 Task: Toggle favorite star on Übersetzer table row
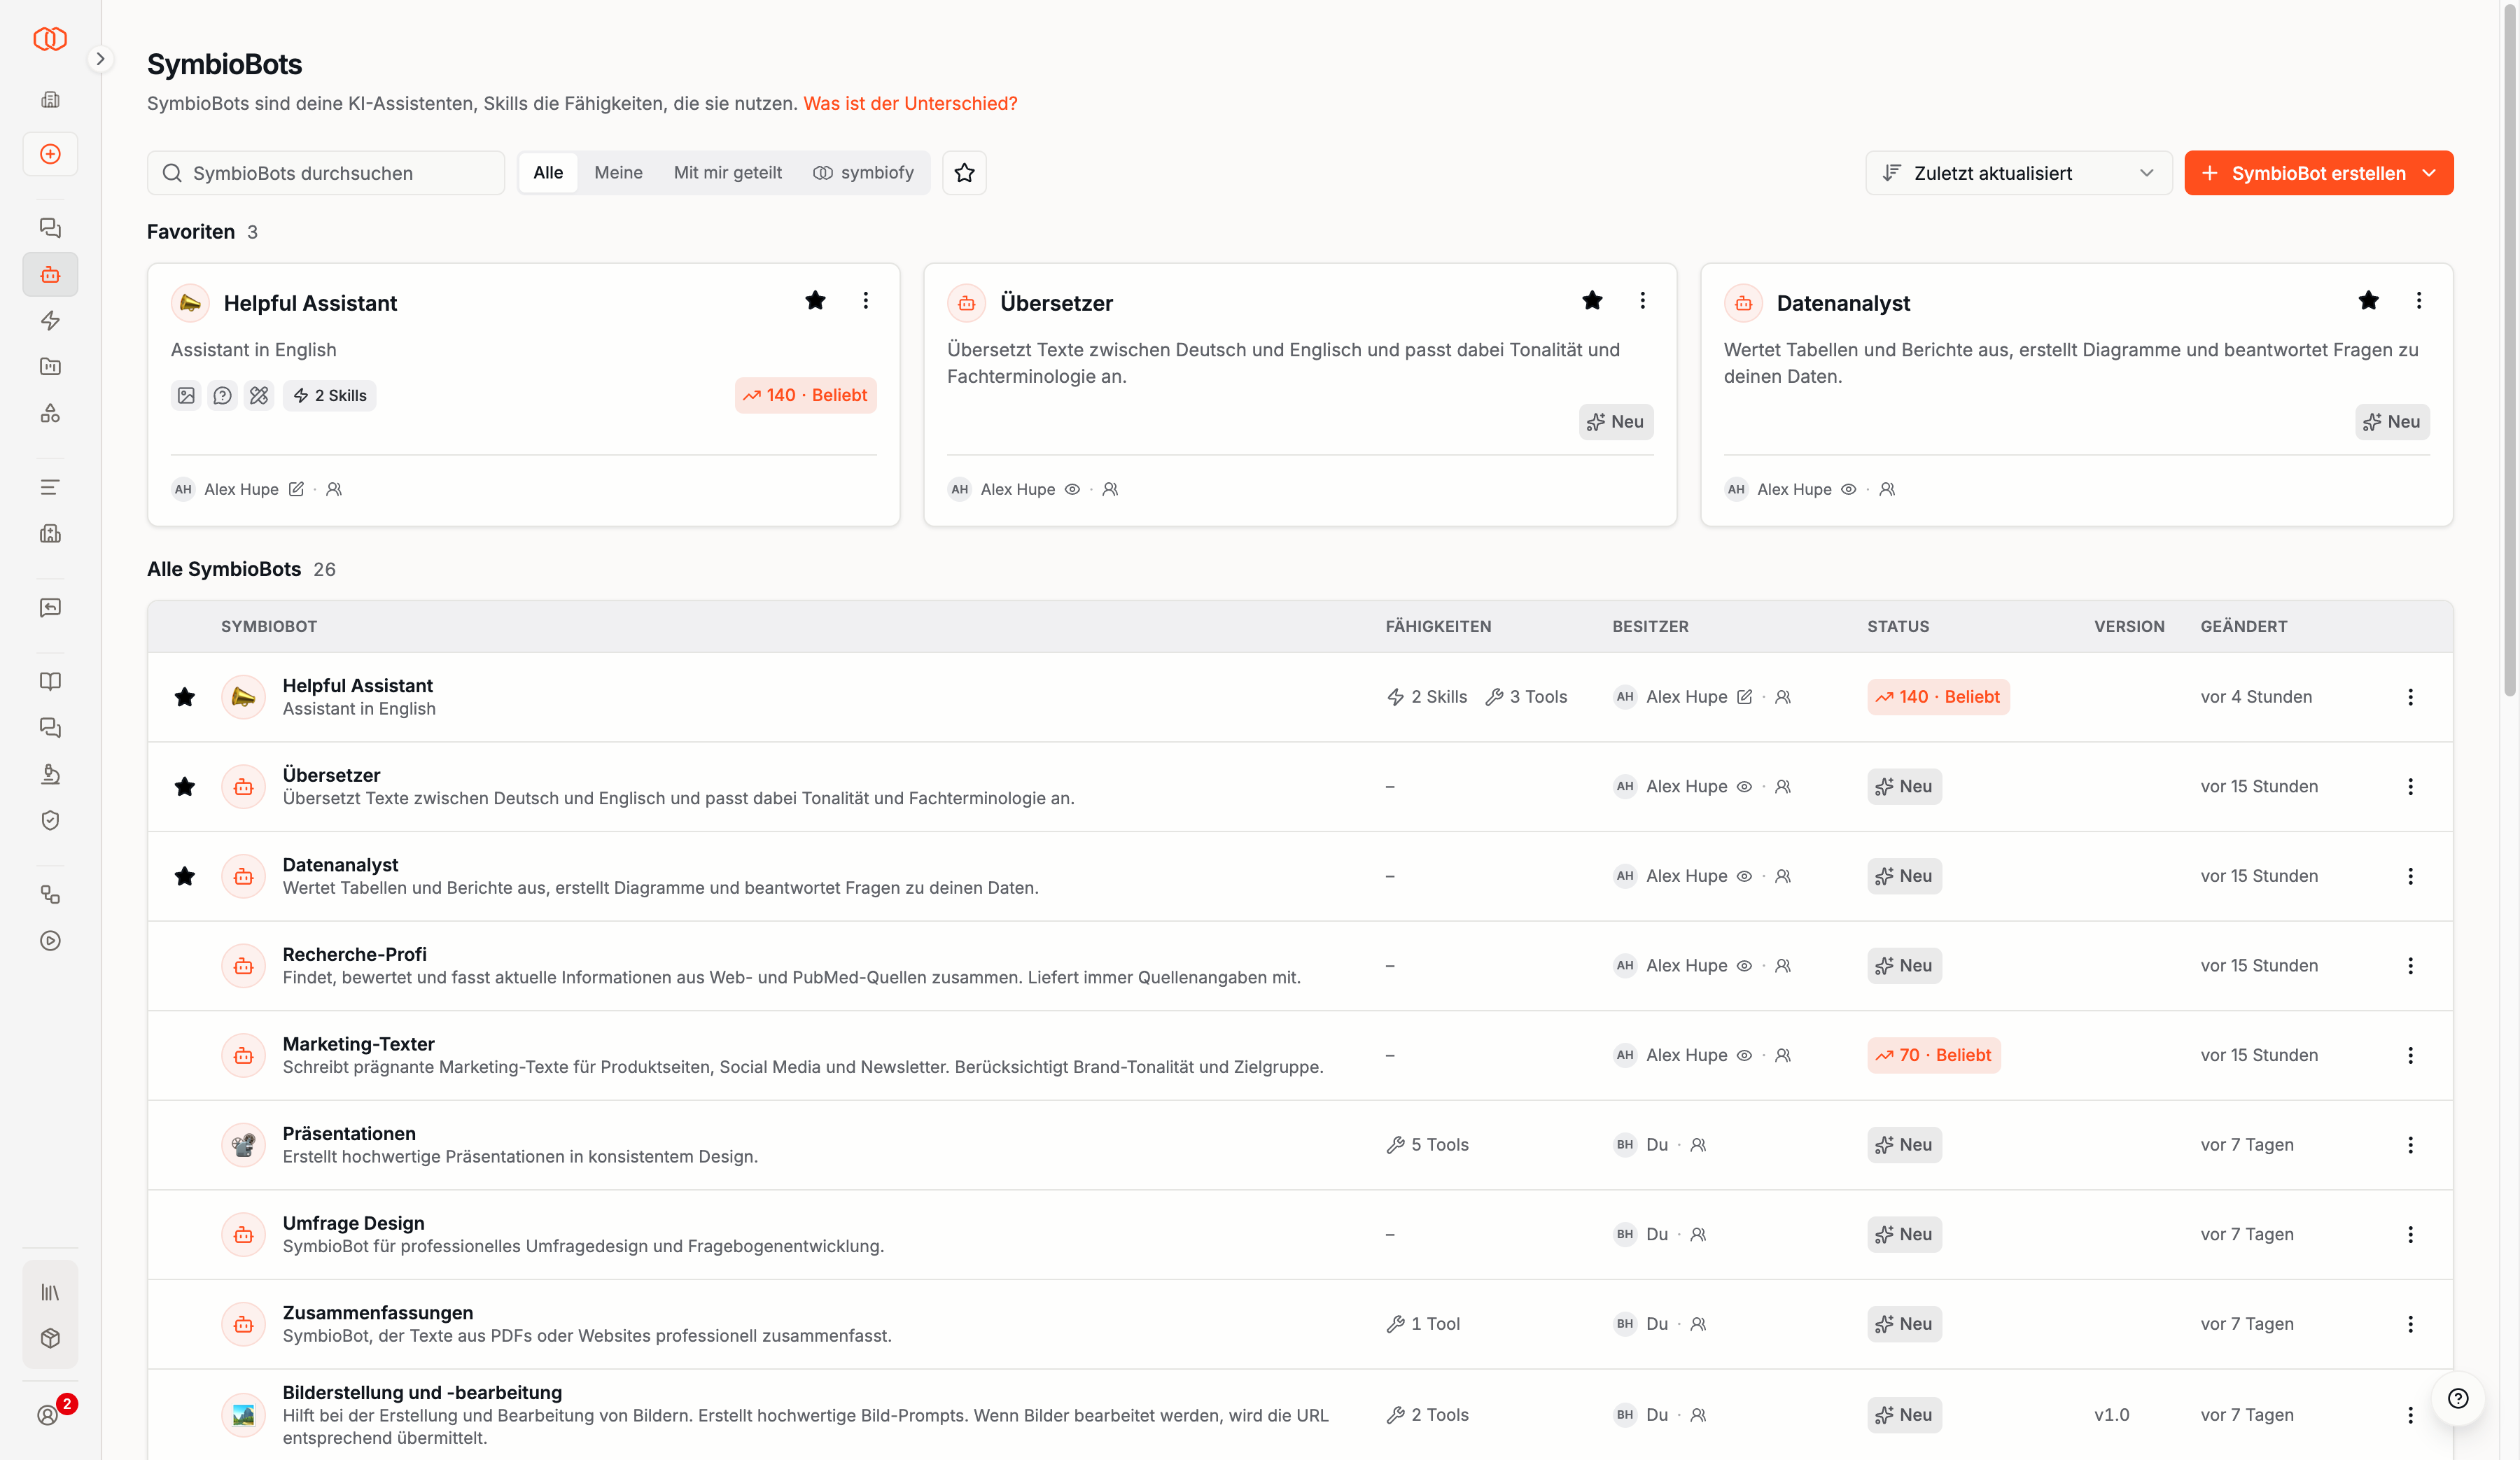185,787
